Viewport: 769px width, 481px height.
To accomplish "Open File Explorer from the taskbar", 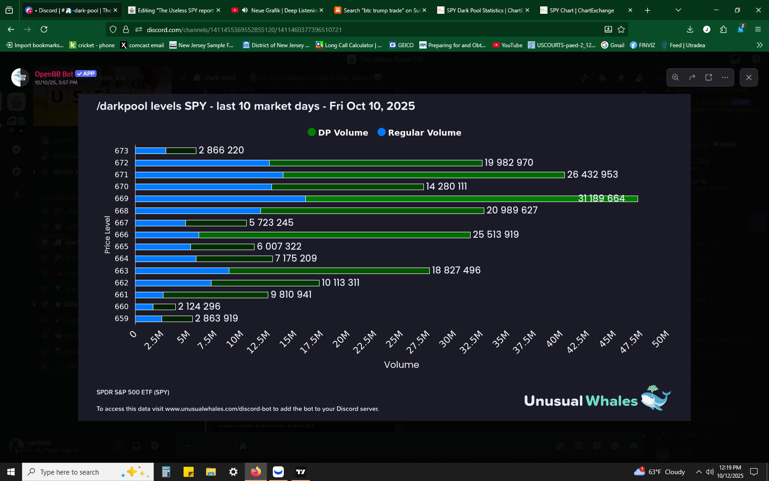I will 211,472.
